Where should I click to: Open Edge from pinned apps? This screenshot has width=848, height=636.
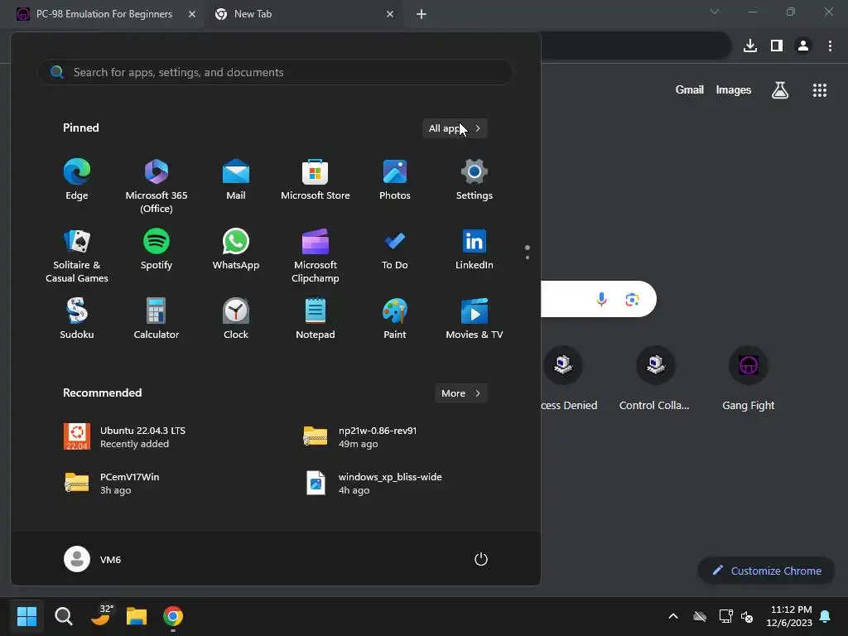pyautogui.click(x=77, y=180)
